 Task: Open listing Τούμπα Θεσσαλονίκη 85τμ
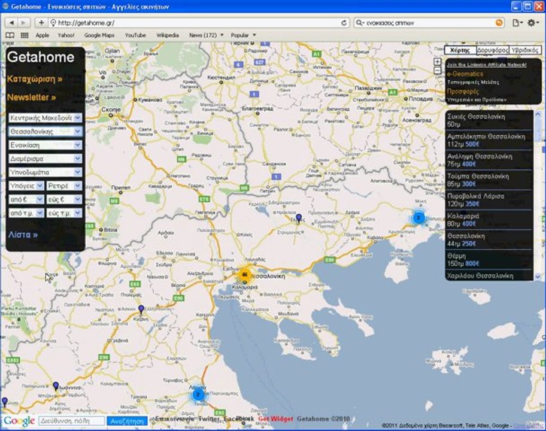[x=489, y=180]
